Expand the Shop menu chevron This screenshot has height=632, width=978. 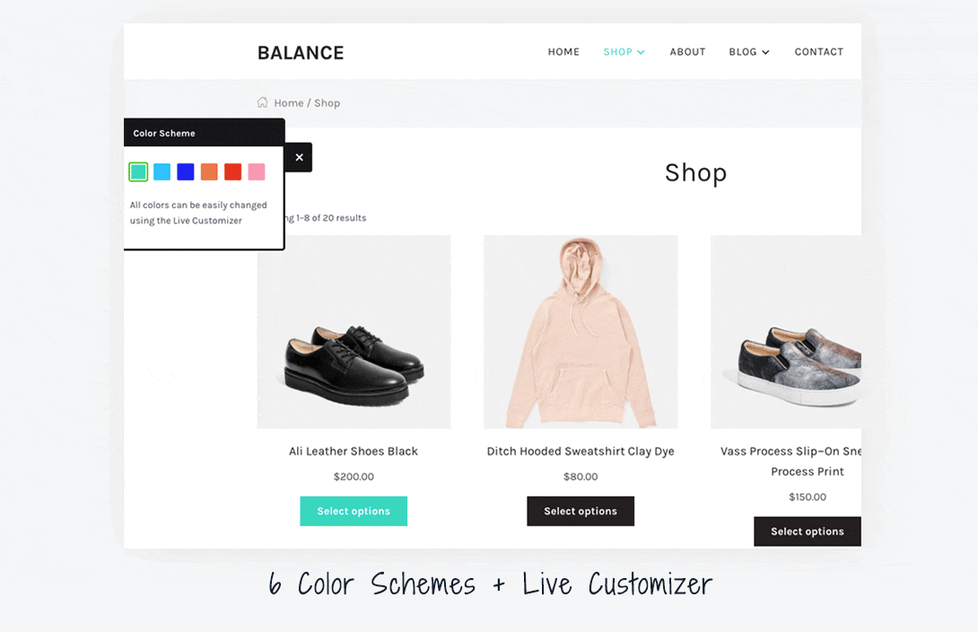point(641,52)
